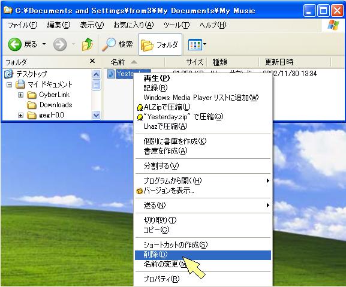Minimize the My Music explorer window

click(x=309, y=11)
